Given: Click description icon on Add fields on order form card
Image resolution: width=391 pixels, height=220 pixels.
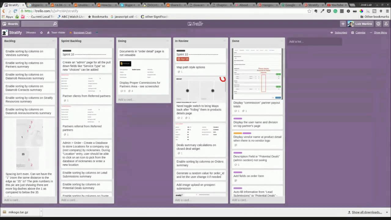Looking at the screenshot, I should coord(236,181).
